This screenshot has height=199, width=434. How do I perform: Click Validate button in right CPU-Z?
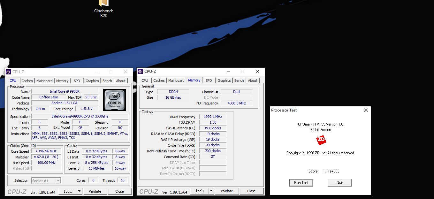(227, 191)
